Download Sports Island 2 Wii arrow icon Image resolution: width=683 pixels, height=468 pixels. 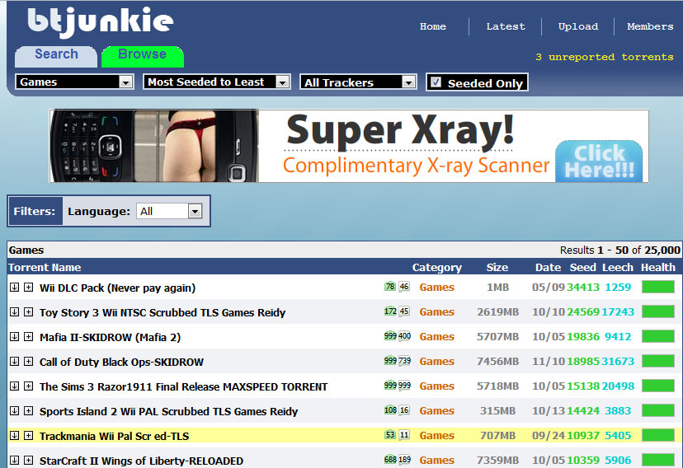14,410
